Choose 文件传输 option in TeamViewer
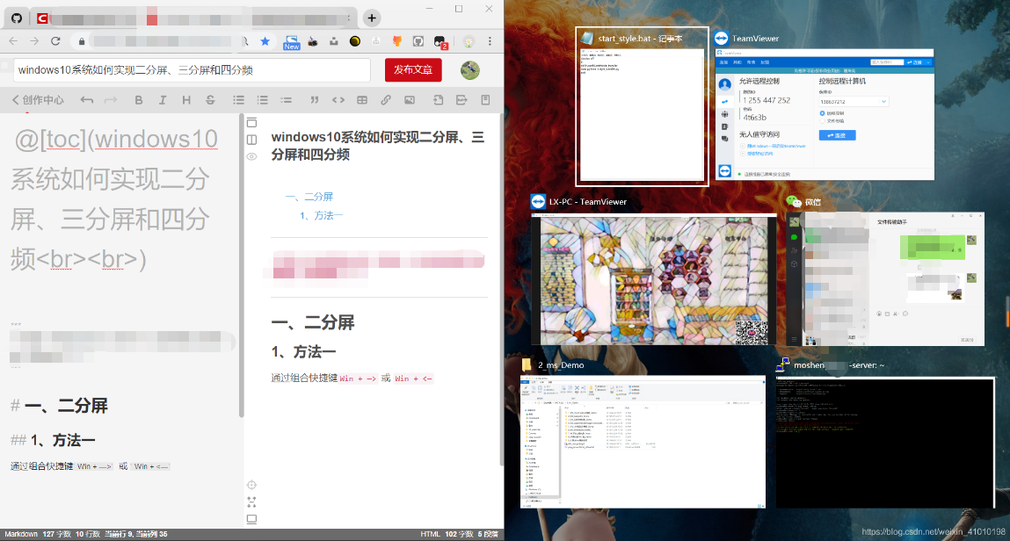Screen dimensions: 1010x541 point(825,121)
